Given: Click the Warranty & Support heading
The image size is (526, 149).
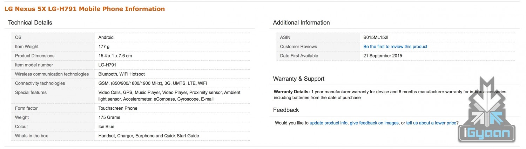Looking at the screenshot, I should click(x=299, y=79).
